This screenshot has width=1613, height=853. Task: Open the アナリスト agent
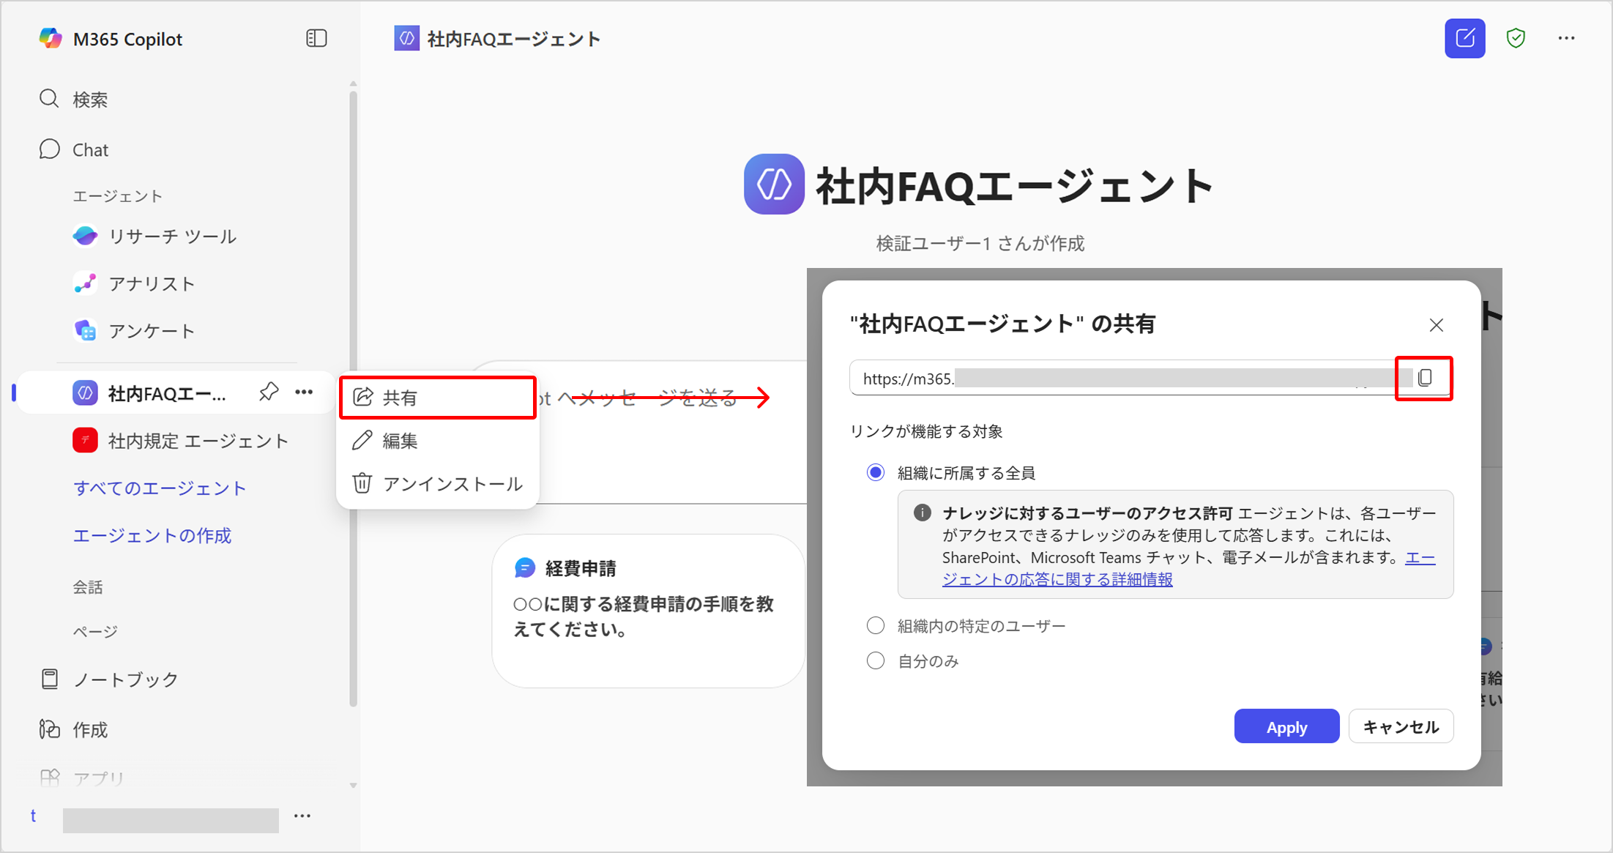point(151,284)
